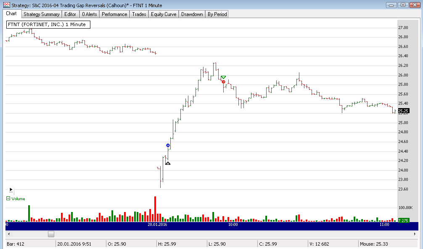
Task: Select the By Period tab
Action: [x=217, y=14]
